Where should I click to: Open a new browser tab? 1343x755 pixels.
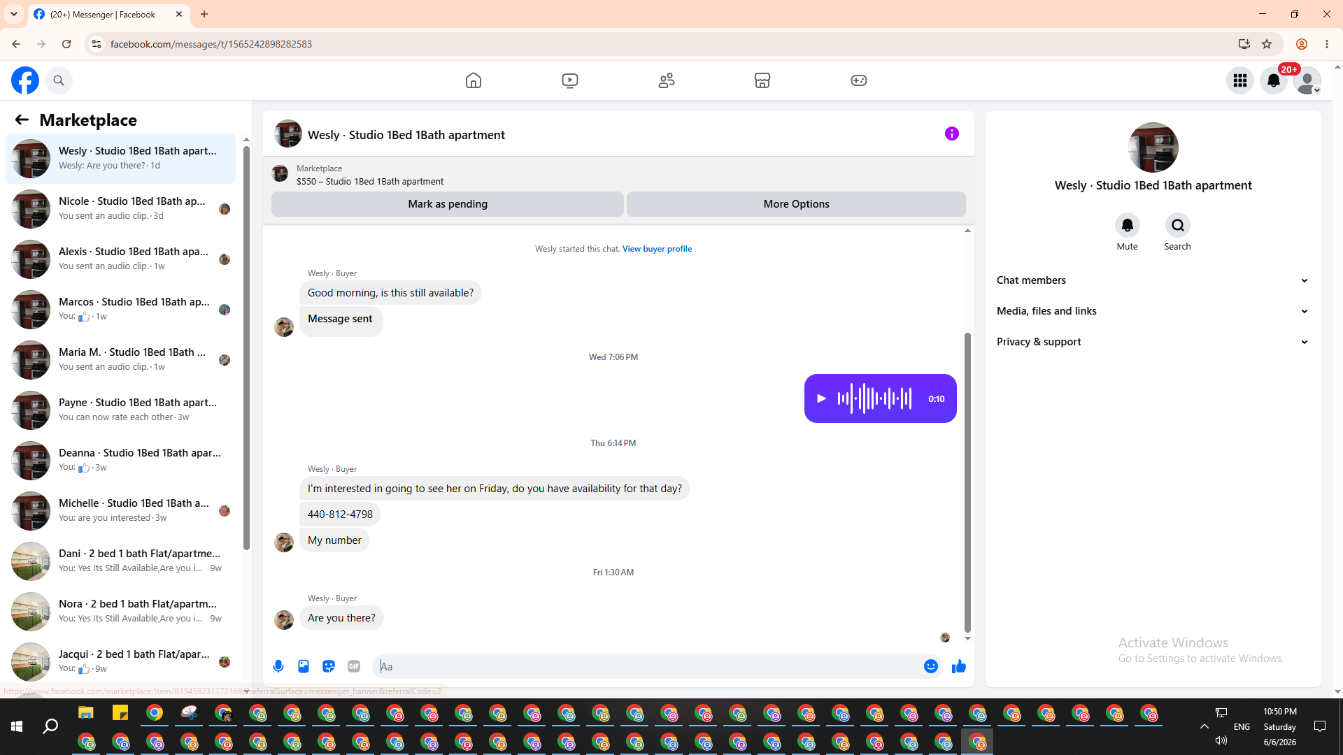pyautogui.click(x=204, y=14)
